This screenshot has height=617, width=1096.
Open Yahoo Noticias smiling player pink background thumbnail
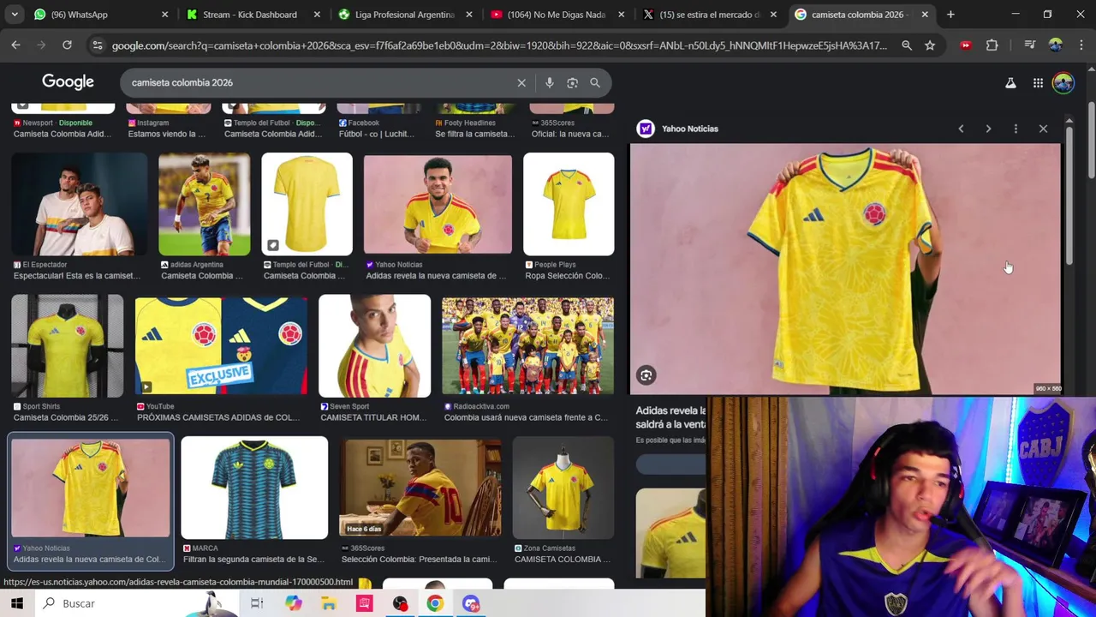tap(438, 204)
